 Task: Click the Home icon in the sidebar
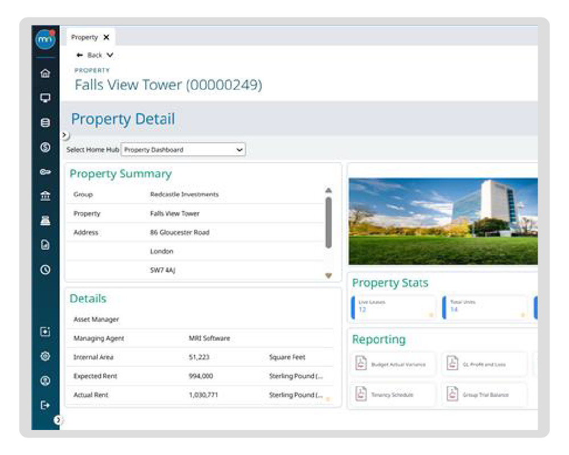pos(46,73)
